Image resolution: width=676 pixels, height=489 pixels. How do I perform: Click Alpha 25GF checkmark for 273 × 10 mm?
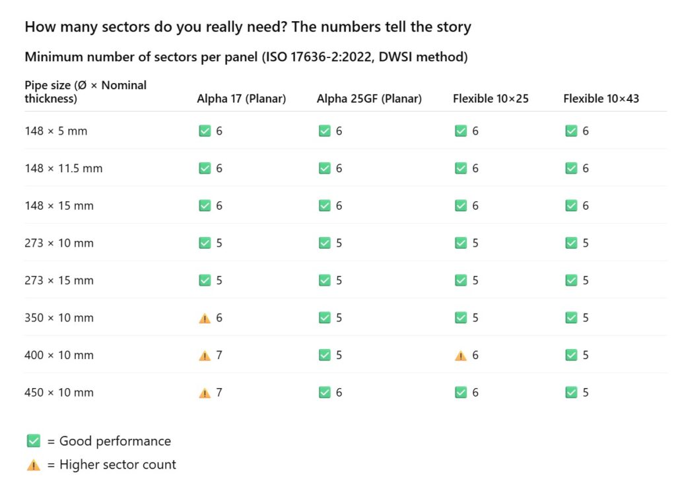coord(324,244)
